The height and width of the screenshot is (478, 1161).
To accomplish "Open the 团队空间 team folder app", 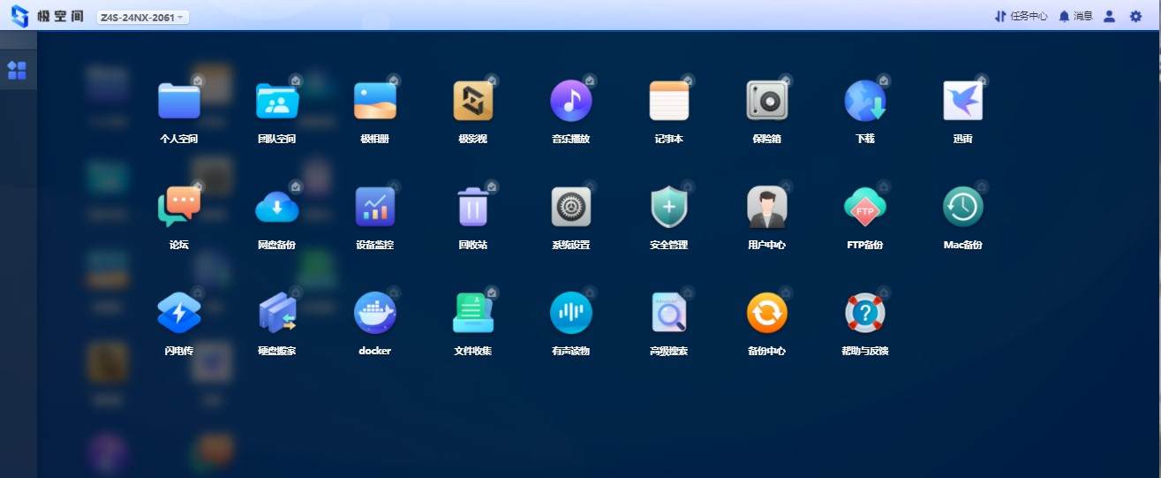I will pyautogui.click(x=277, y=101).
